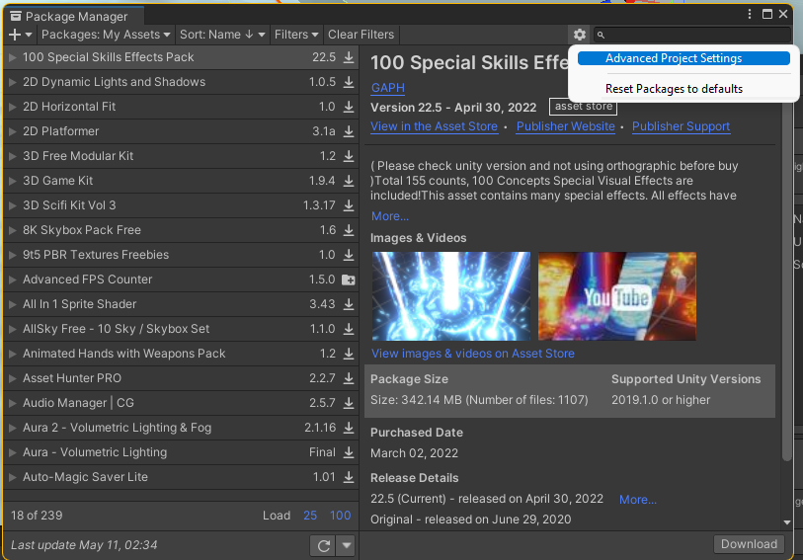Click download icon for 2D Horizontal Fit
This screenshot has height=560, width=803.
pyautogui.click(x=349, y=107)
